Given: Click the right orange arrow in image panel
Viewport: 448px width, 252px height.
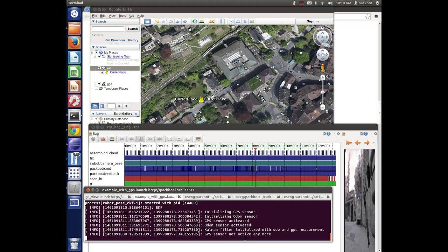Looking at the screenshot, I should tap(366, 143).
